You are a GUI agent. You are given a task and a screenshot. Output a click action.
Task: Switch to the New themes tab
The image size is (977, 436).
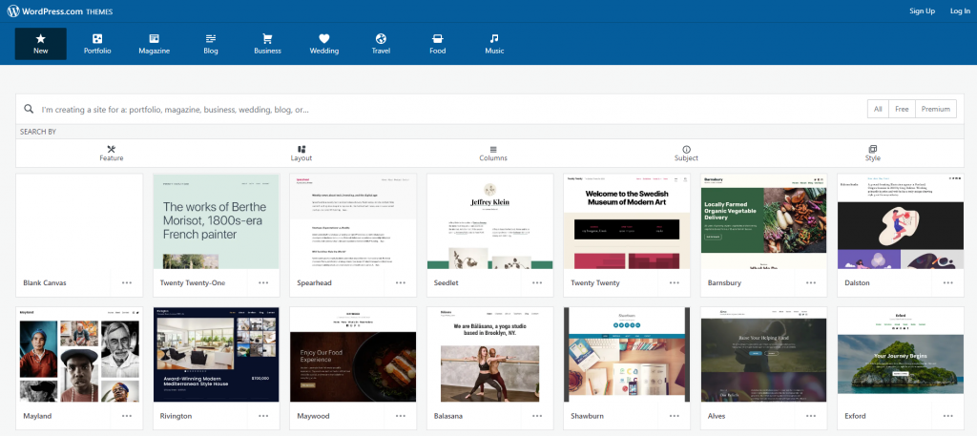40,44
